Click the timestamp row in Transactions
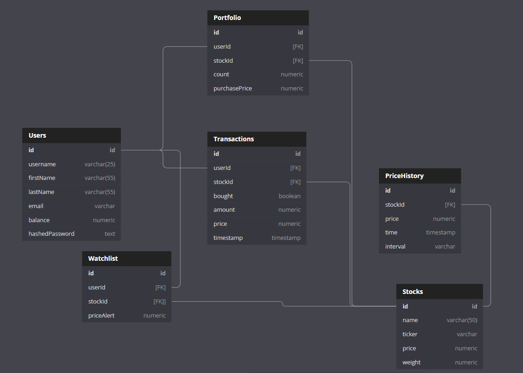 point(256,238)
